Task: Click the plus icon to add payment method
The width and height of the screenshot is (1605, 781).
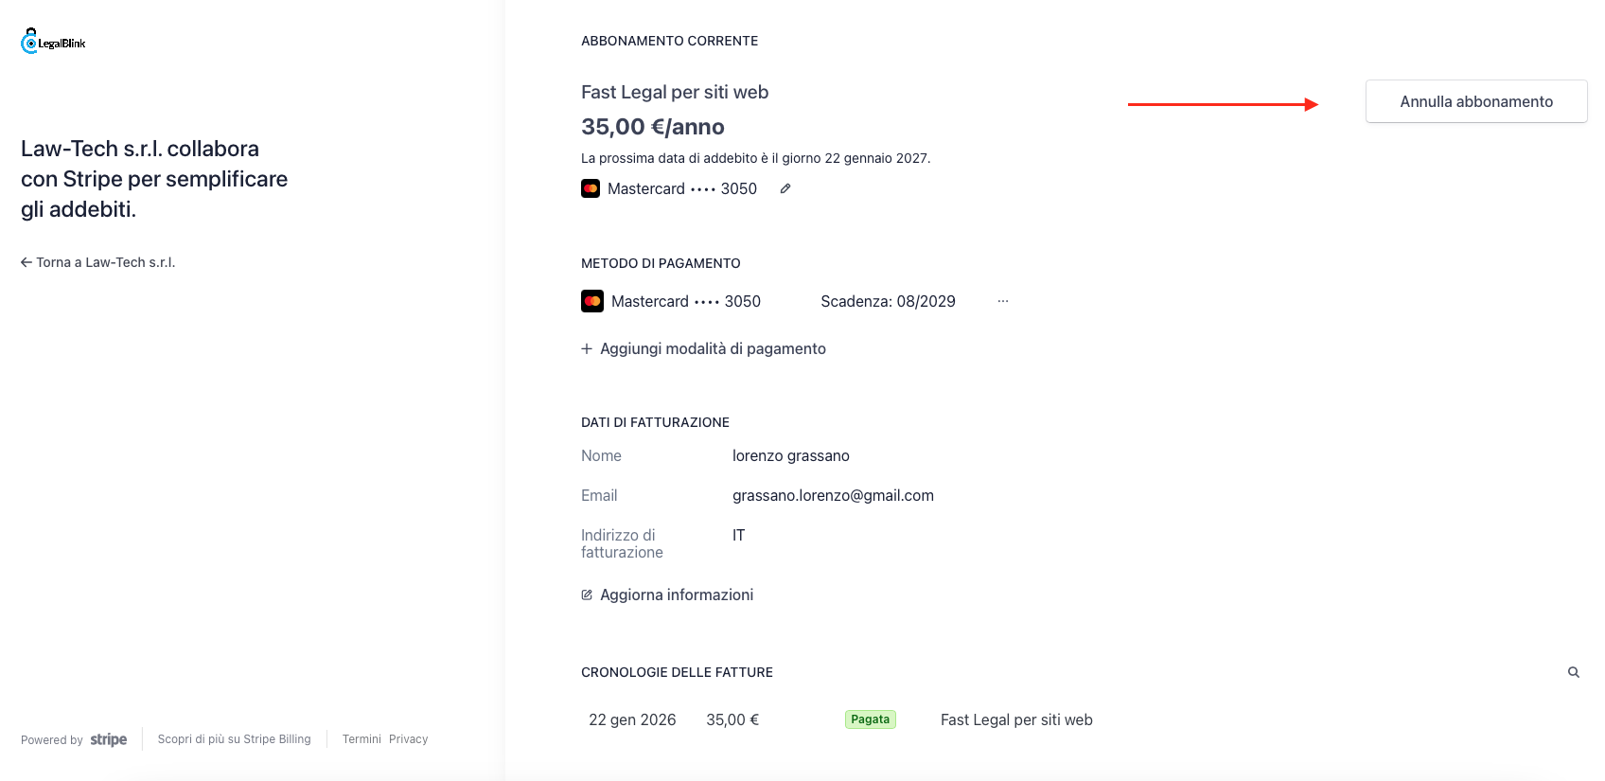Action: pyautogui.click(x=587, y=348)
